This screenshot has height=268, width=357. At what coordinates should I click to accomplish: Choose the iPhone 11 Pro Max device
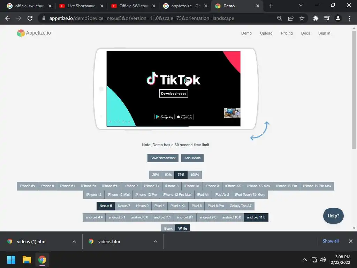click(x=317, y=186)
